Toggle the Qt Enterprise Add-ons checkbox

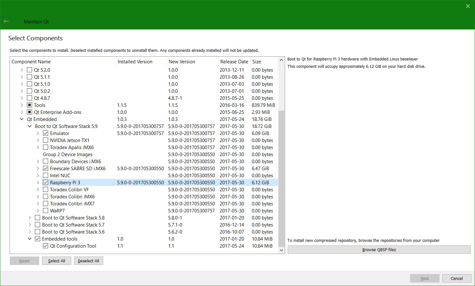pyautogui.click(x=30, y=112)
